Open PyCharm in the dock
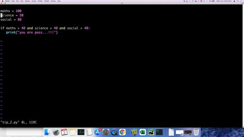 click(151, 132)
